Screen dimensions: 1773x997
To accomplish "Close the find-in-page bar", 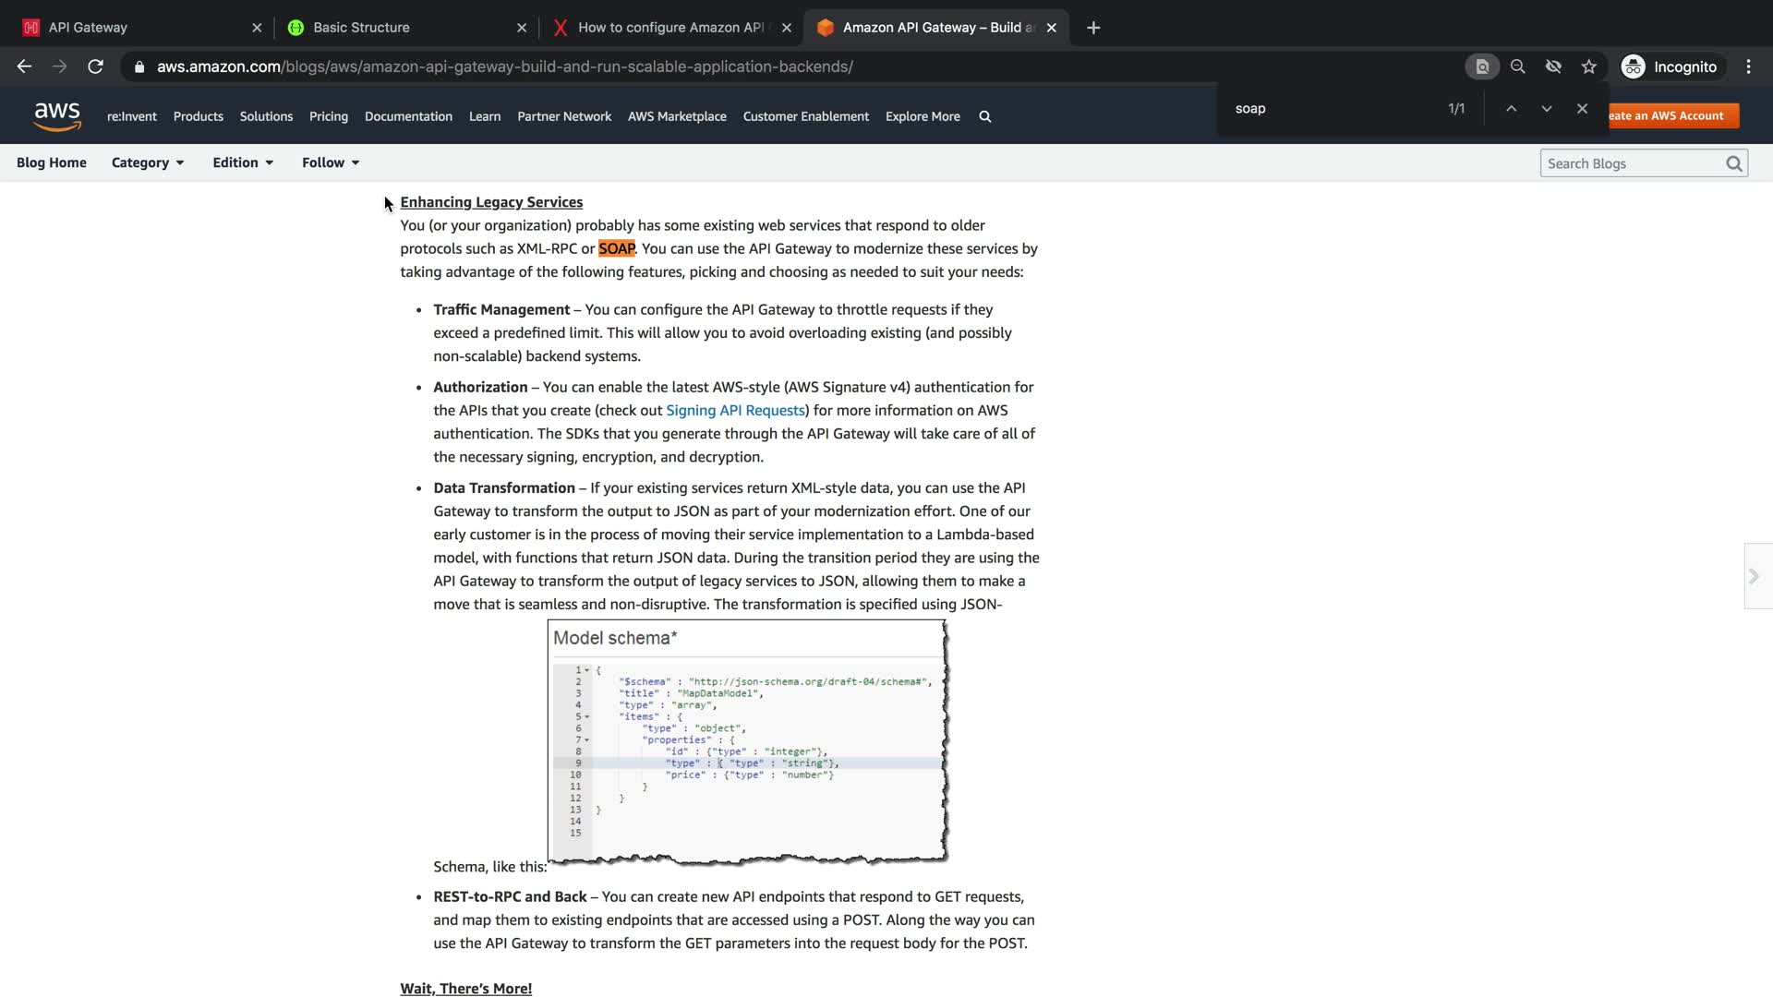I will pyautogui.click(x=1582, y=109).
